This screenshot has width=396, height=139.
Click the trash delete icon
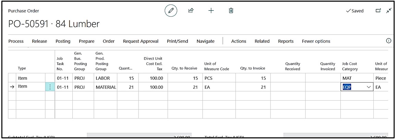pyautogui.click(x=231, y=11)
